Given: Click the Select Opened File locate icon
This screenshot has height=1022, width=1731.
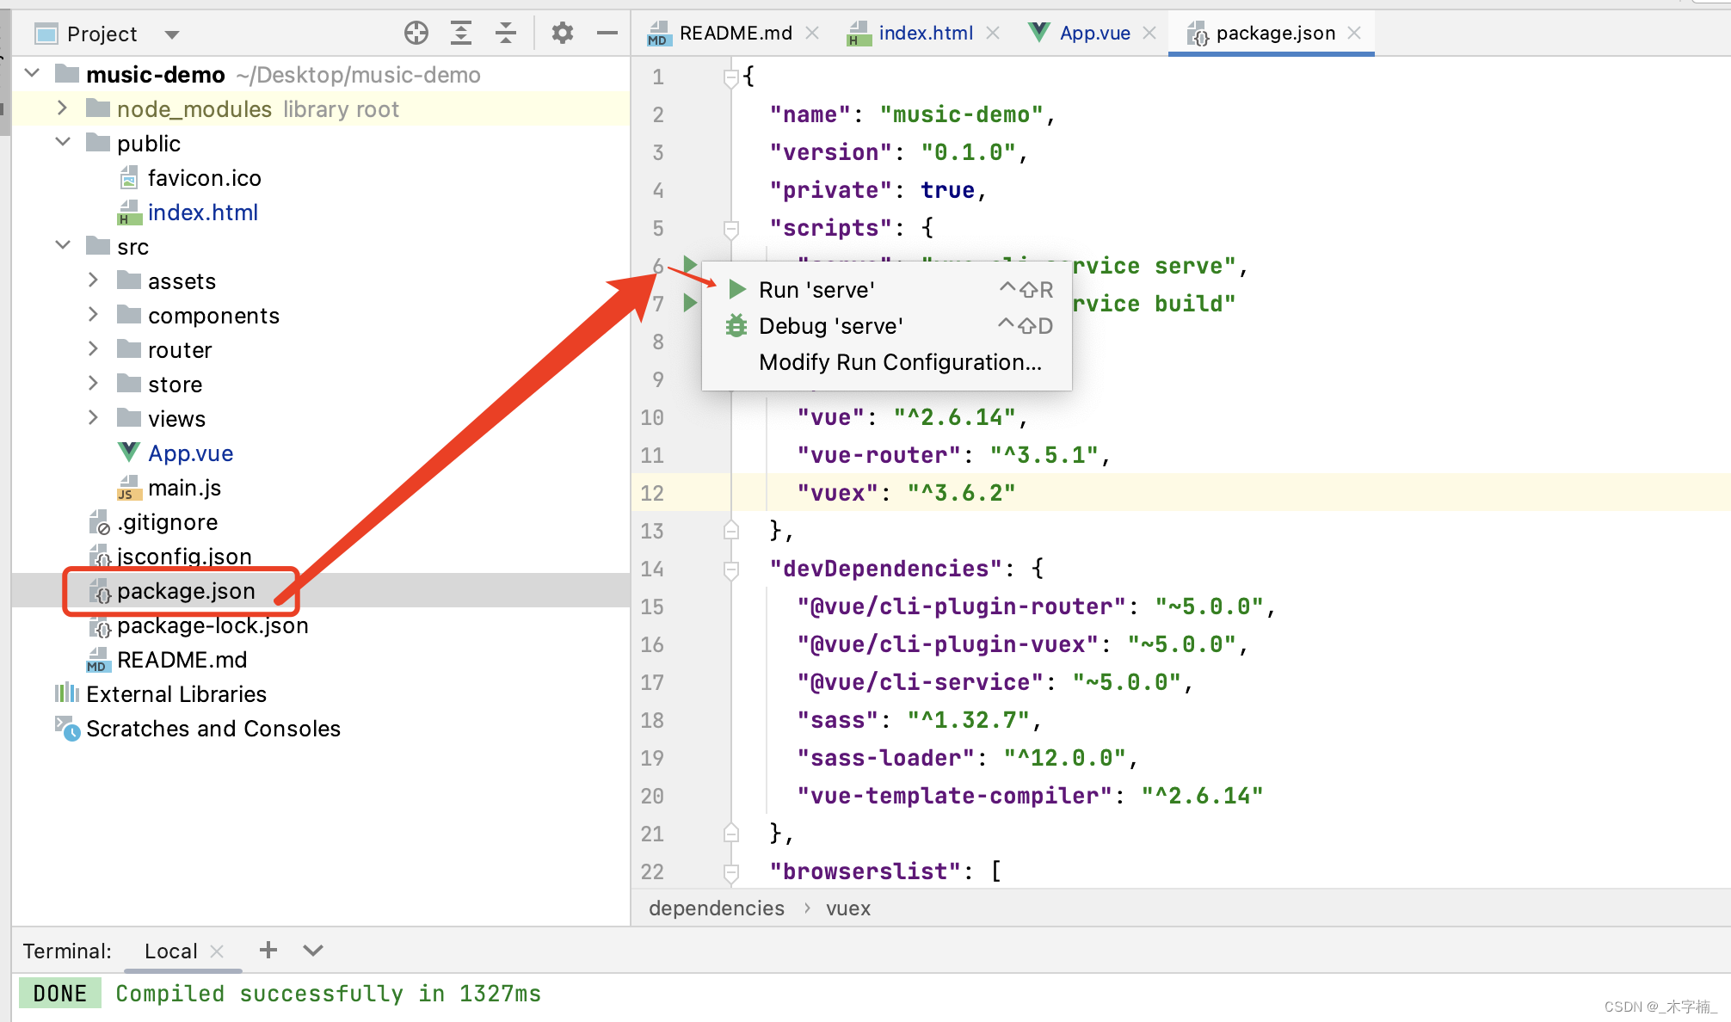Looking at the screenshot, I should click(416, 34).
